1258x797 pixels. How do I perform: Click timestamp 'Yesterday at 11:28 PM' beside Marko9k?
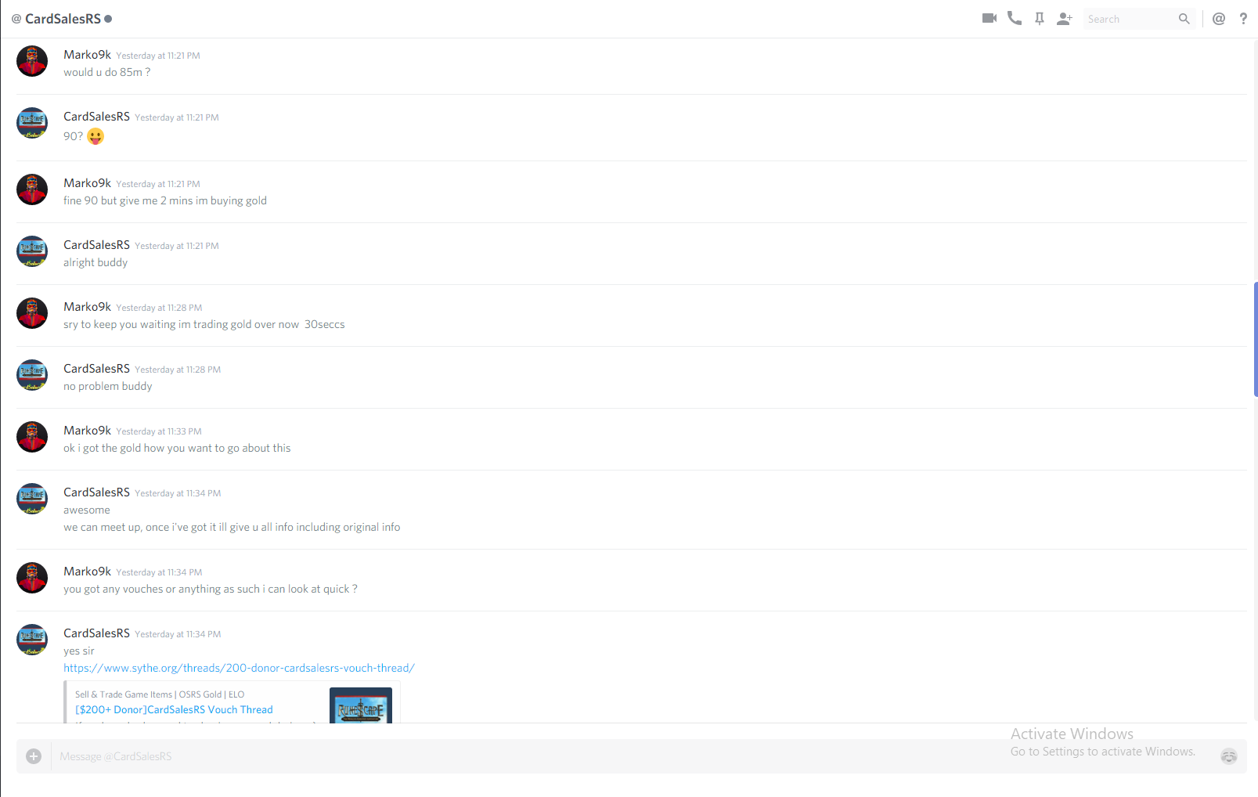pos(159,308)
